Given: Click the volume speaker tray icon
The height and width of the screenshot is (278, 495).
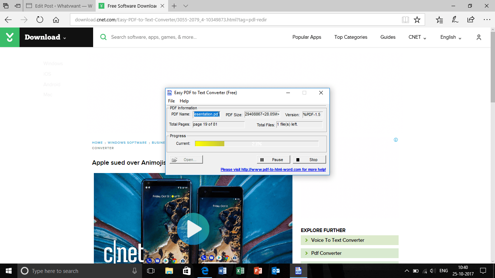Looking at the screenshot, I should (433, 271).
